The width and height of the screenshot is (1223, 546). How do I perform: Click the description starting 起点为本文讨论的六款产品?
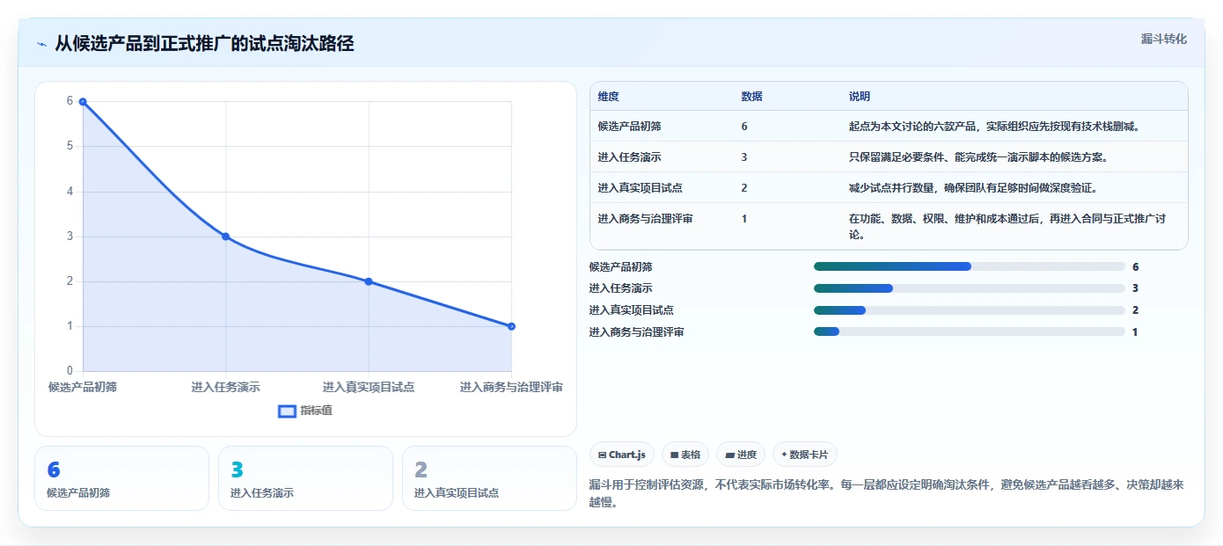tap(994, 127)
